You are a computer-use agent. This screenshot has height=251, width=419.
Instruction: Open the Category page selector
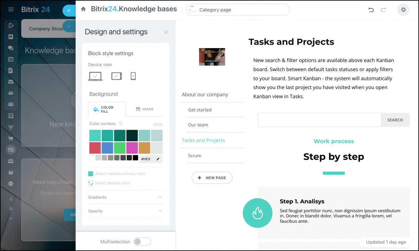[238, 10]
